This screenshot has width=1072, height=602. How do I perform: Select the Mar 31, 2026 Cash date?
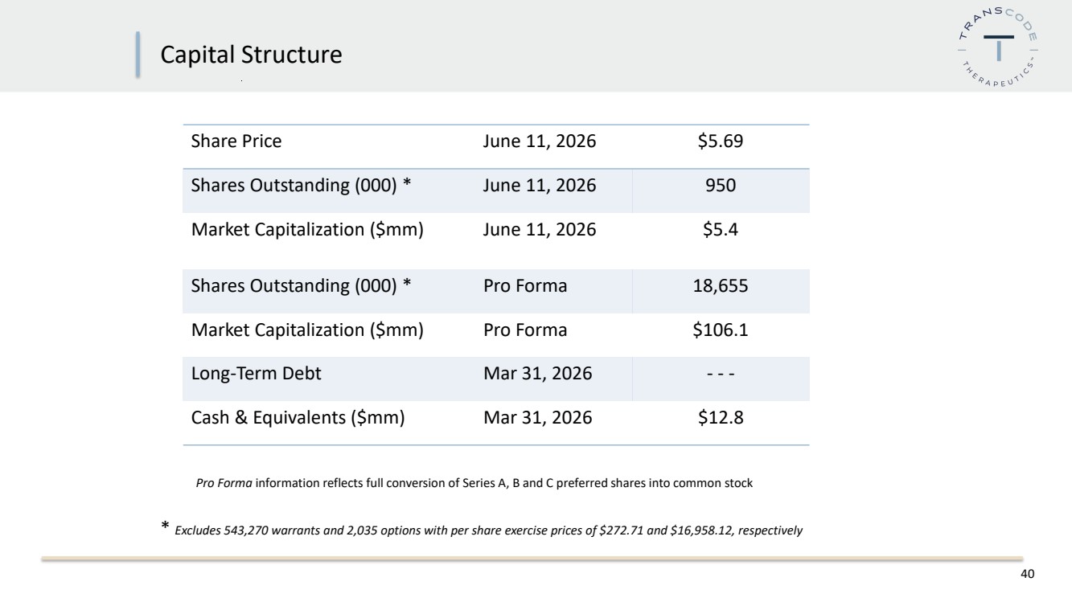pos(537,418)
